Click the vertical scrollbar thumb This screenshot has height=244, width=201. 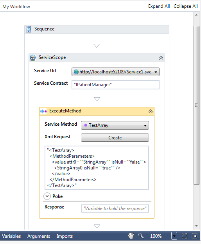[x=196, y=105]
